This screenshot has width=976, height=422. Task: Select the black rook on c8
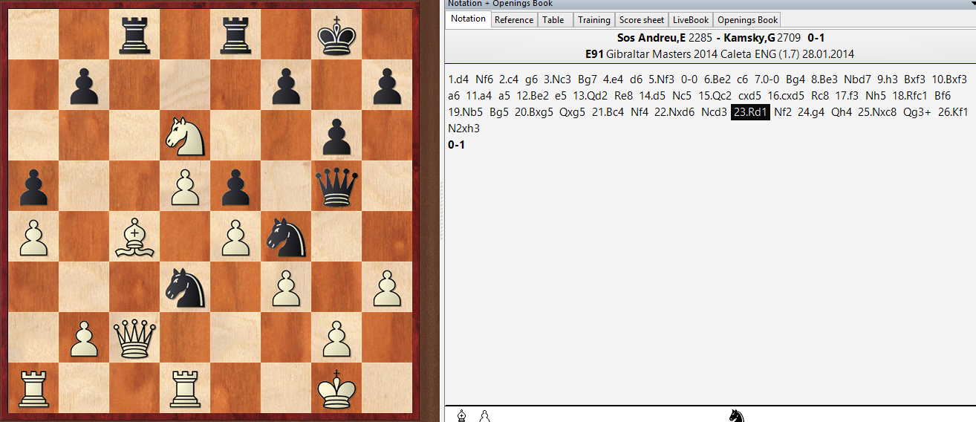point(134,34)
